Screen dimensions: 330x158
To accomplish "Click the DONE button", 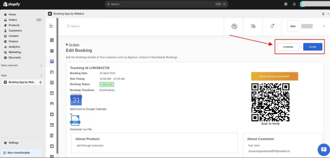I will 312,47.
